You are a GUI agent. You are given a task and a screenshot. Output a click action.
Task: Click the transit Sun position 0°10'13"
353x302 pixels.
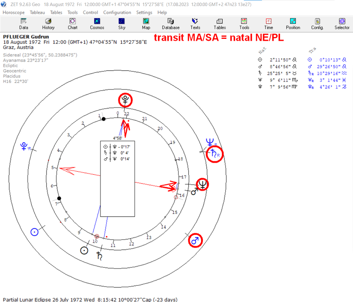330,60
